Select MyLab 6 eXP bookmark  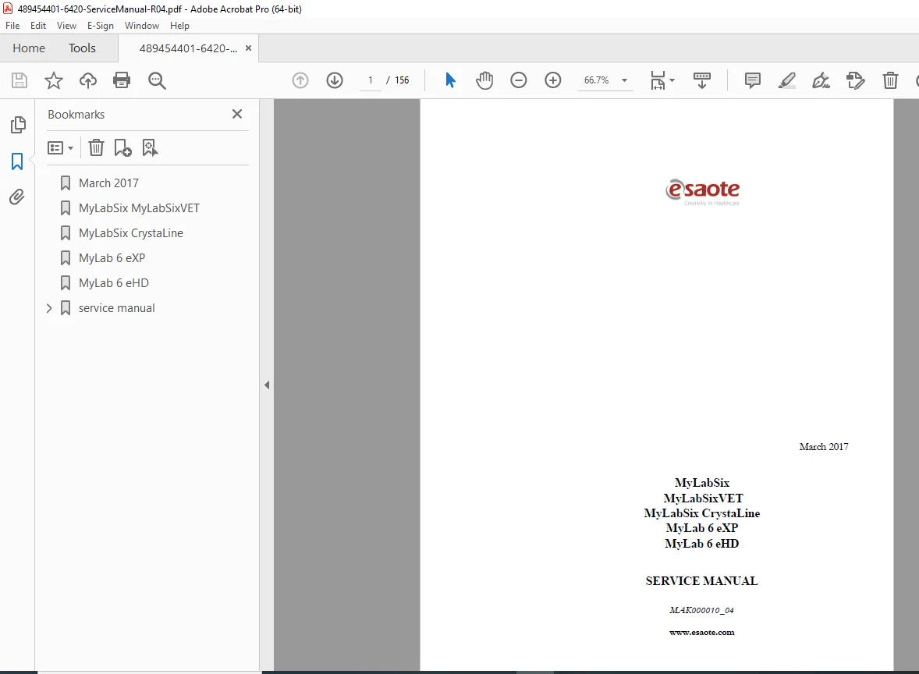pyautogui.click(x=112, y=258)
